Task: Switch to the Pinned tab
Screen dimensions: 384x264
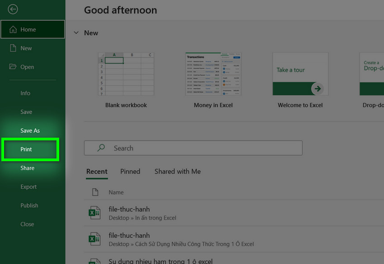Action: coord(130,171)
